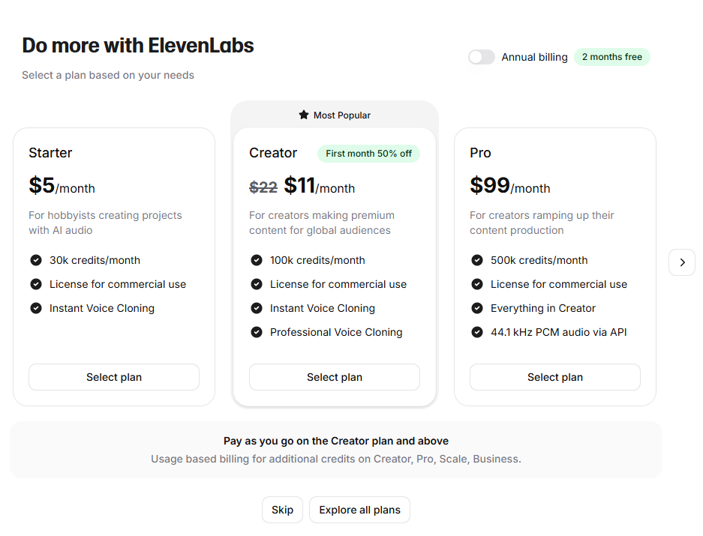Screen dimensions: 703x536
Task: Click the Pro plan $99 price
Action: click(x=490, y=185)
